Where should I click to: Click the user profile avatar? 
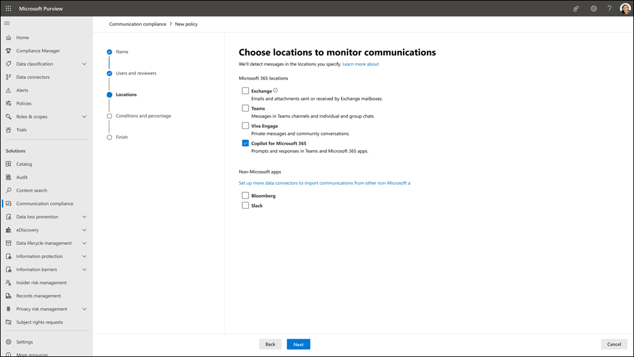coord(625,8)
